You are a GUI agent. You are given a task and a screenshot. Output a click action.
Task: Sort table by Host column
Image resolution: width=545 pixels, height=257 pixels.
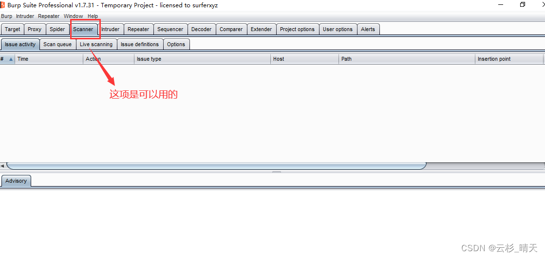click(x=304, y=59)
